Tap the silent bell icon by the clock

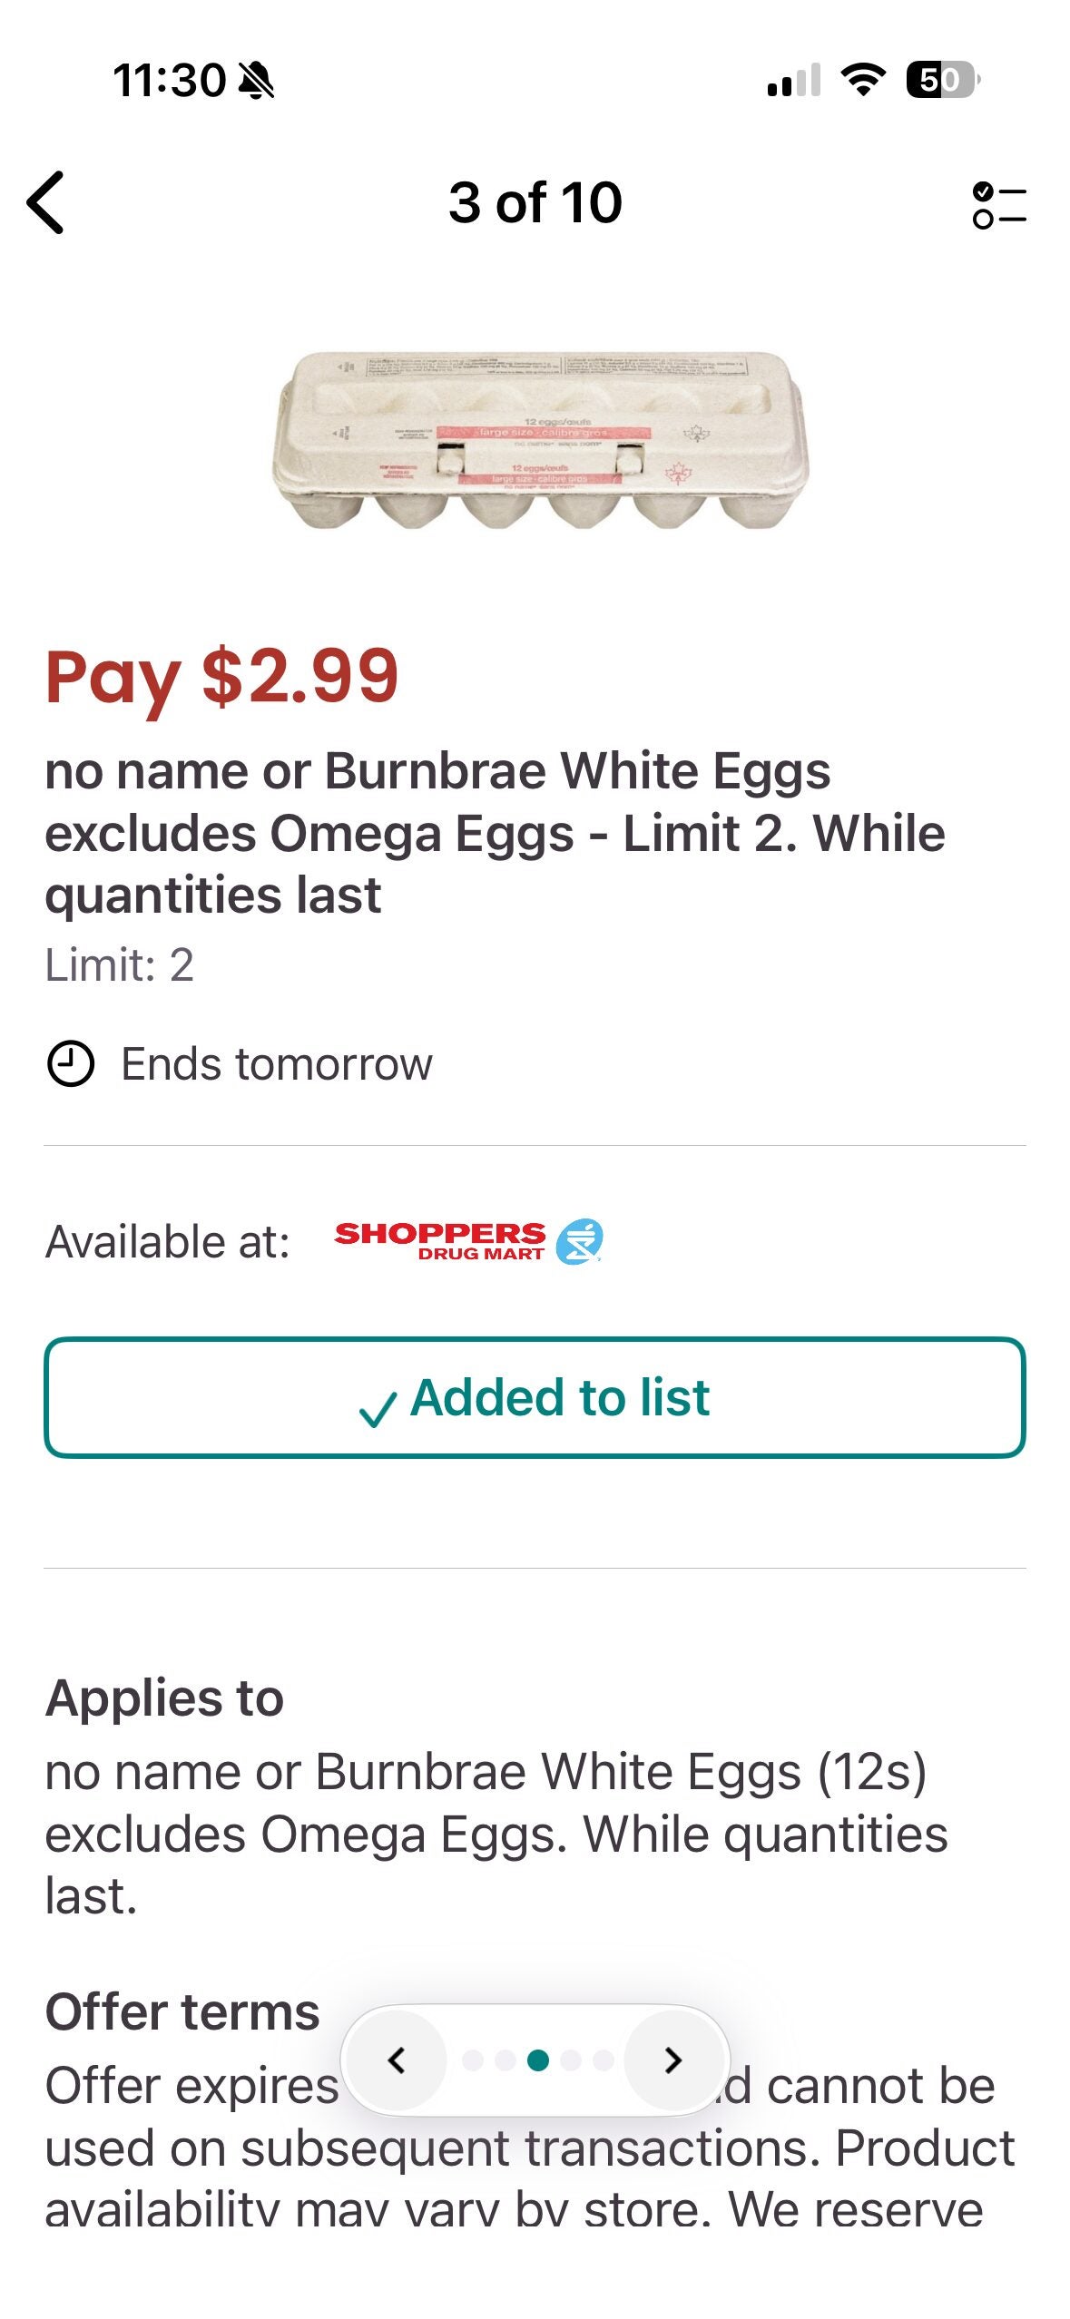point(256,81)
